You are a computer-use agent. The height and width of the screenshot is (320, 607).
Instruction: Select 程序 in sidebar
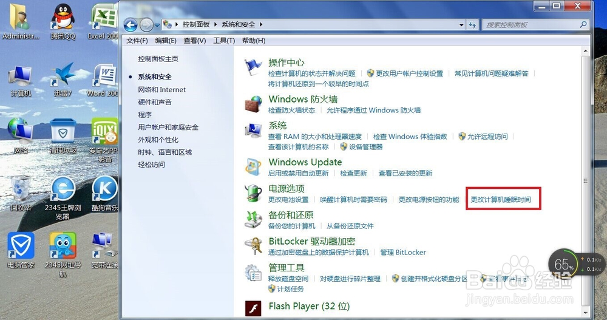click(145, 115)
